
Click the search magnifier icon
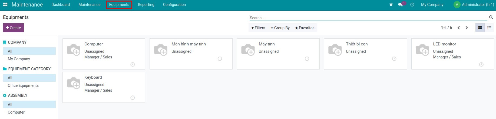491,17
